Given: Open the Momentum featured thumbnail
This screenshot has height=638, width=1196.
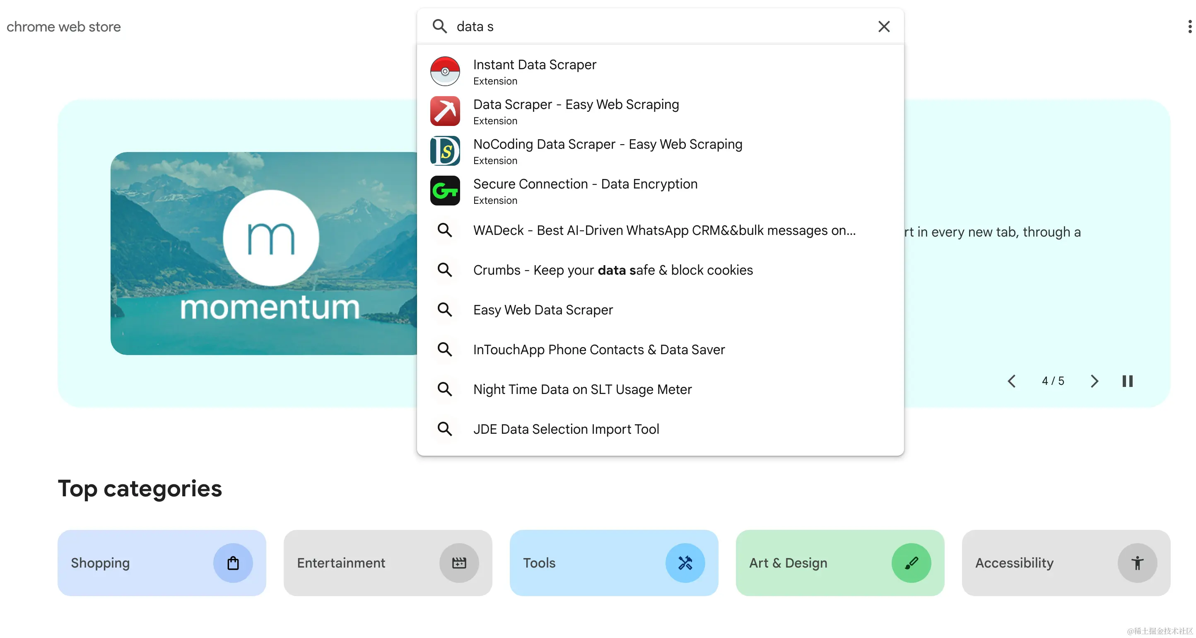Looking at the screenshot, I should [x=264, y=254].
